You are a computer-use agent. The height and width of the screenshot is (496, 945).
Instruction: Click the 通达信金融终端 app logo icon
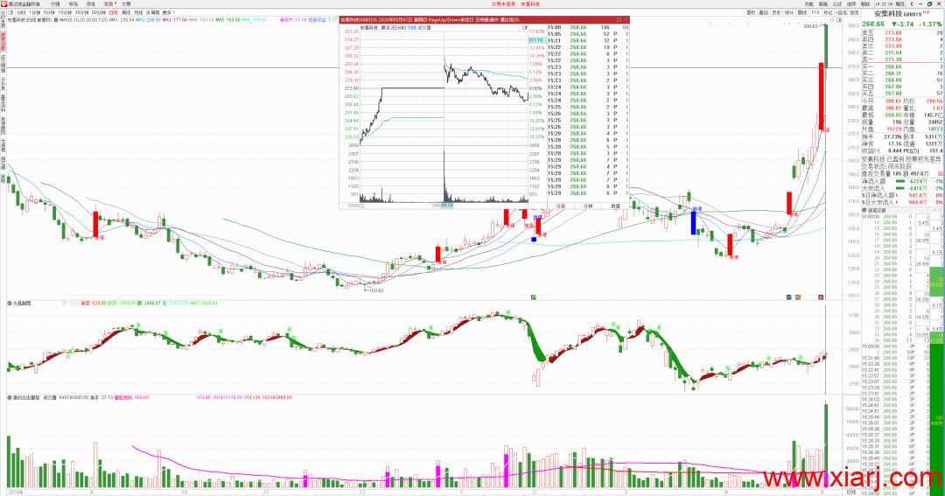pos(3,3)
